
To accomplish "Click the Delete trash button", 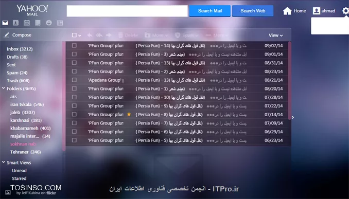I will 128,35.
